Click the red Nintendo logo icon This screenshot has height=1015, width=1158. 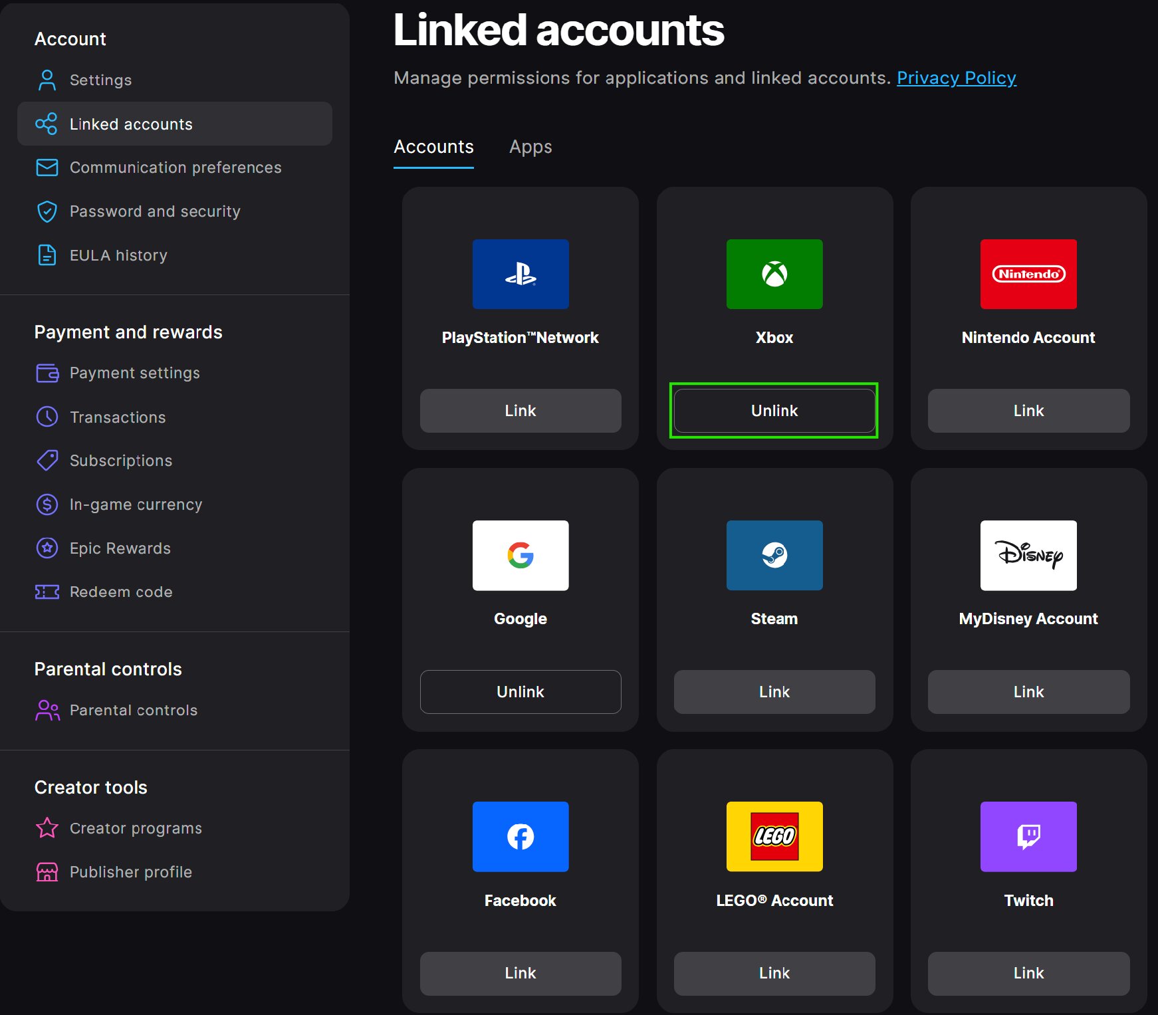1028,274
